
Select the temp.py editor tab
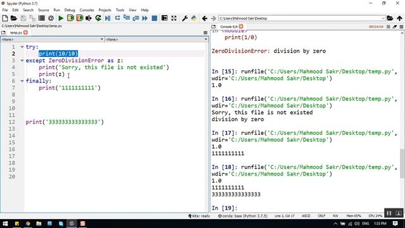tap(16, 32)
